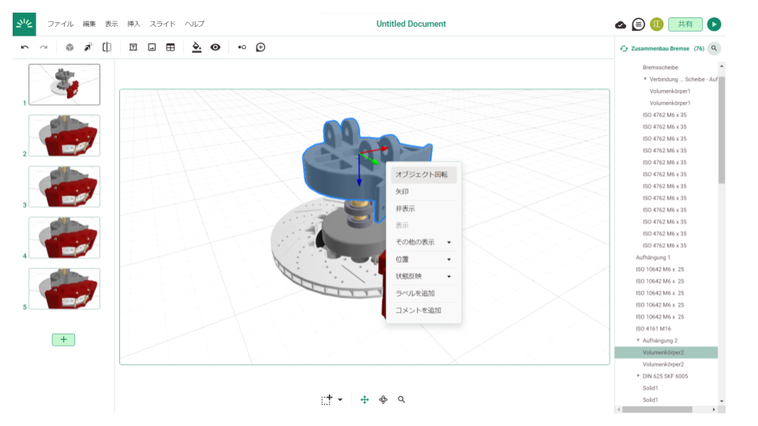Open the comments panel icon
The image size is (758, 426).
[x=638, y=24]
